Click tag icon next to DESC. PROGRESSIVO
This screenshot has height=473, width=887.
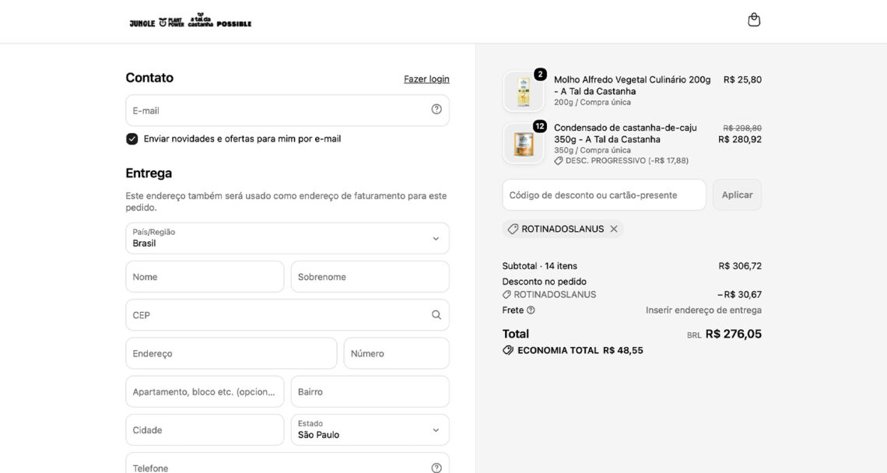[x=559, y=161]
